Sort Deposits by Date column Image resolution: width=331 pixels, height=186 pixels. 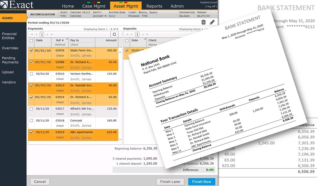click(x=135, y=40)
